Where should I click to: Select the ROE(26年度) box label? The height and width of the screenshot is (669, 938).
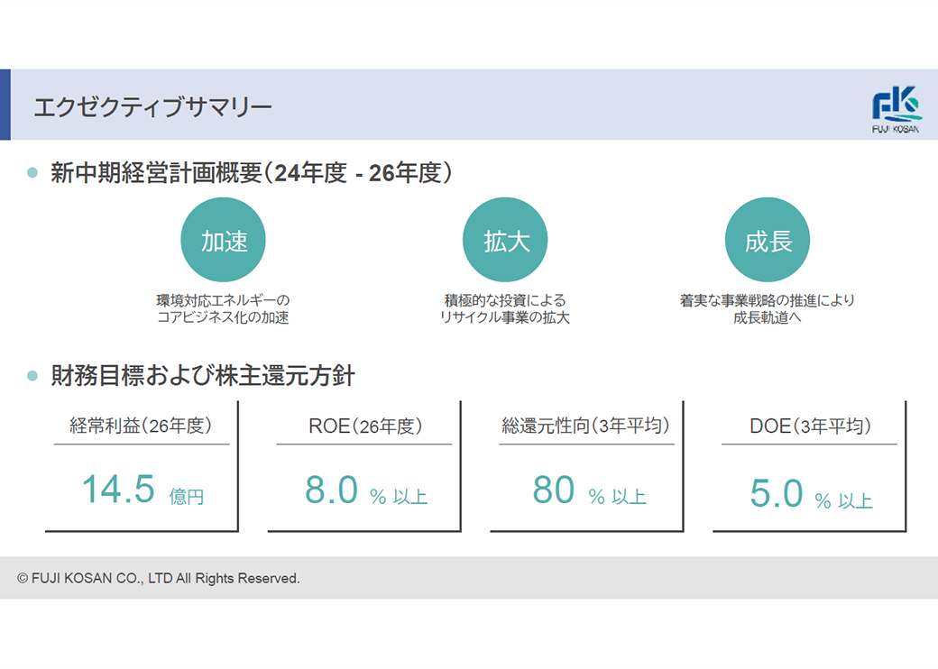365,426
